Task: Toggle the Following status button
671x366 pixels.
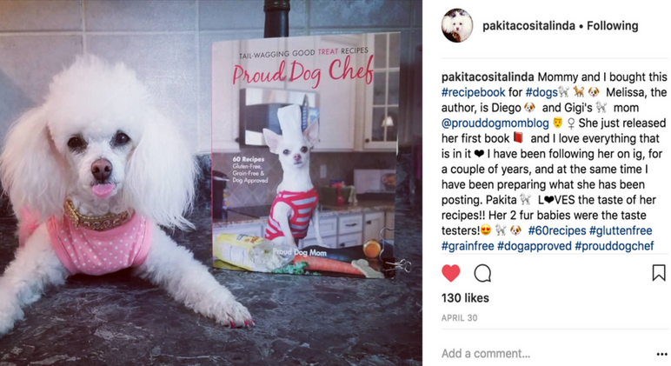Action: (x=613, y=26)
